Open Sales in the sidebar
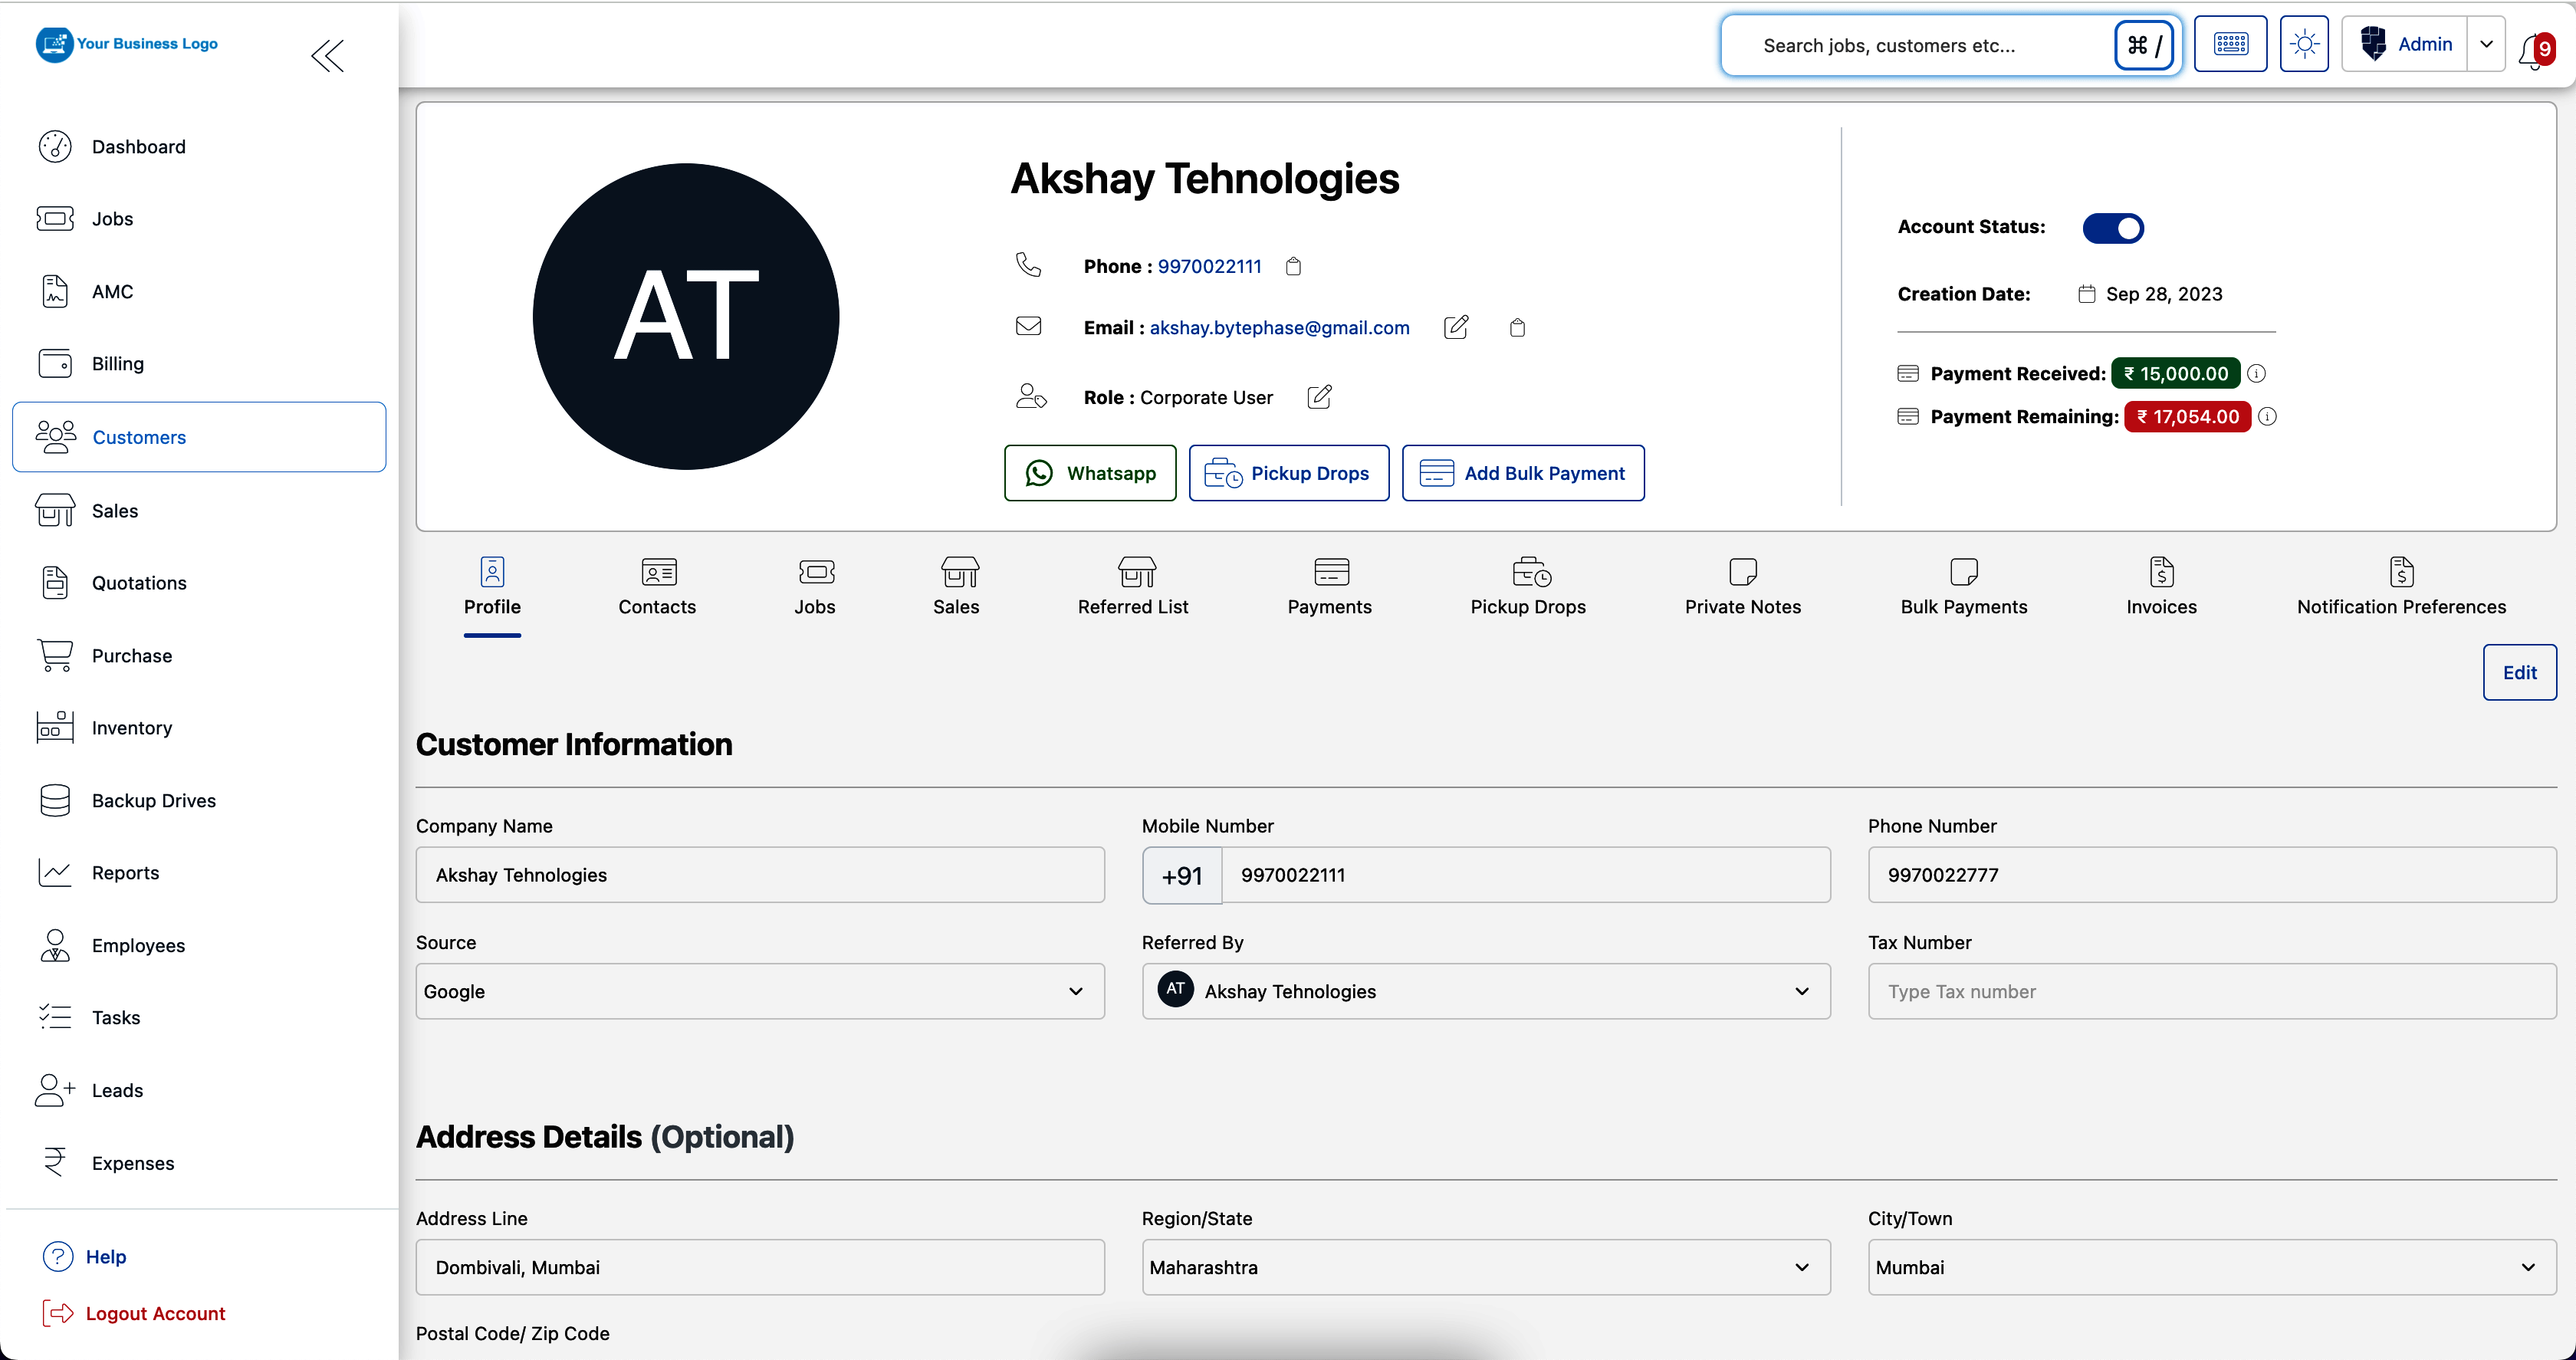This screenshot has width=2576, height=1360. tap(199, 510)
